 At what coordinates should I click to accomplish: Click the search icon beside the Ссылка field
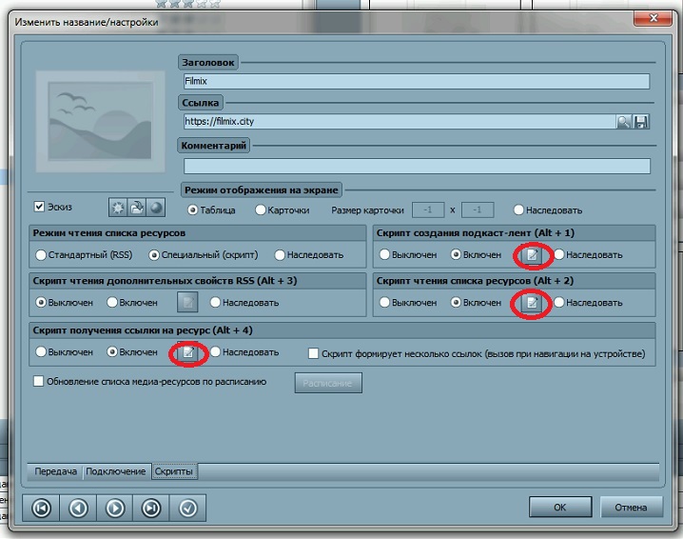pyautogui.click(x=623, y=121)
